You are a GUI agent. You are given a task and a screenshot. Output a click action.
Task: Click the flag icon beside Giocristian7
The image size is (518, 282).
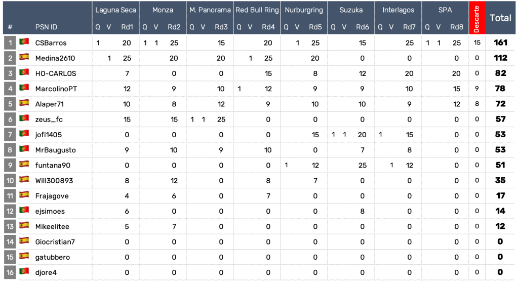click(x=24, y=241)
